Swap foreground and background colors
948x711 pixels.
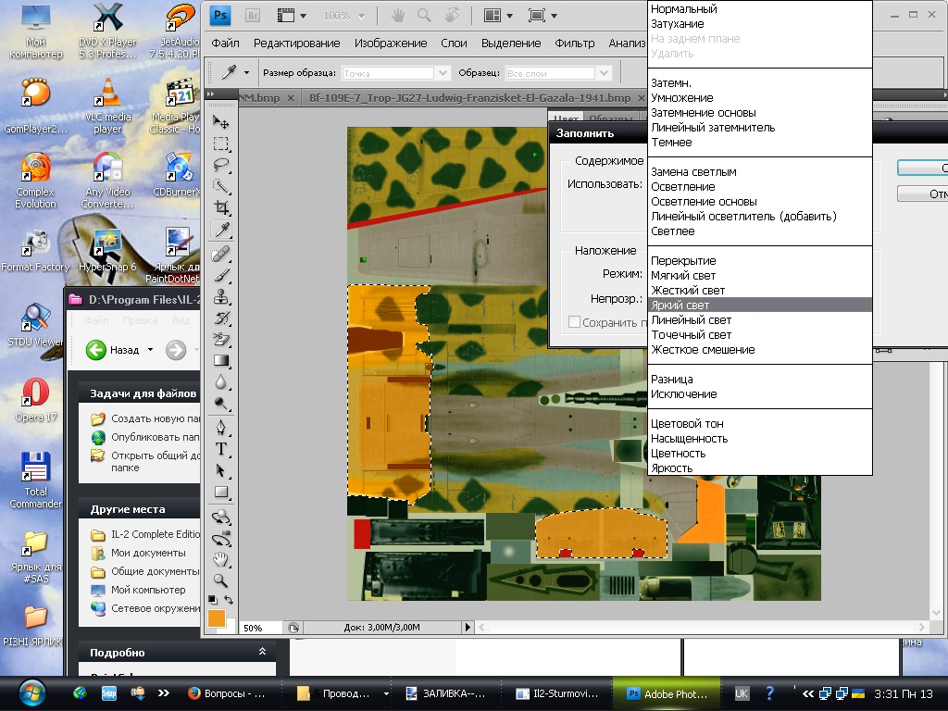pos(229,599)
